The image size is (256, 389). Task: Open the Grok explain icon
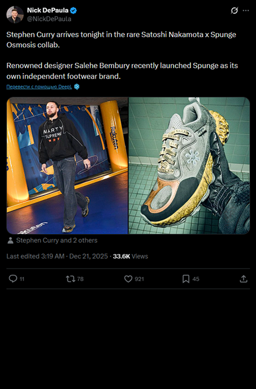click(x=234, y=11)
